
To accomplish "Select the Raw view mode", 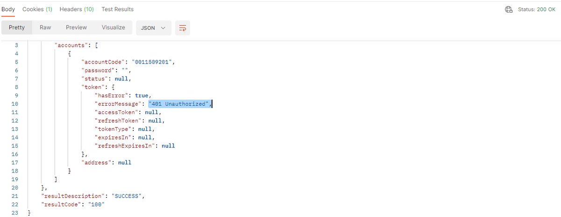I will coord(45,28).
